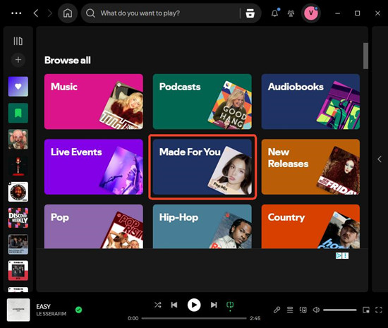Open Your Episodes bookmark playlist
Screen dimensions: 388x328
pyautogui.click(x=18, y=113)
